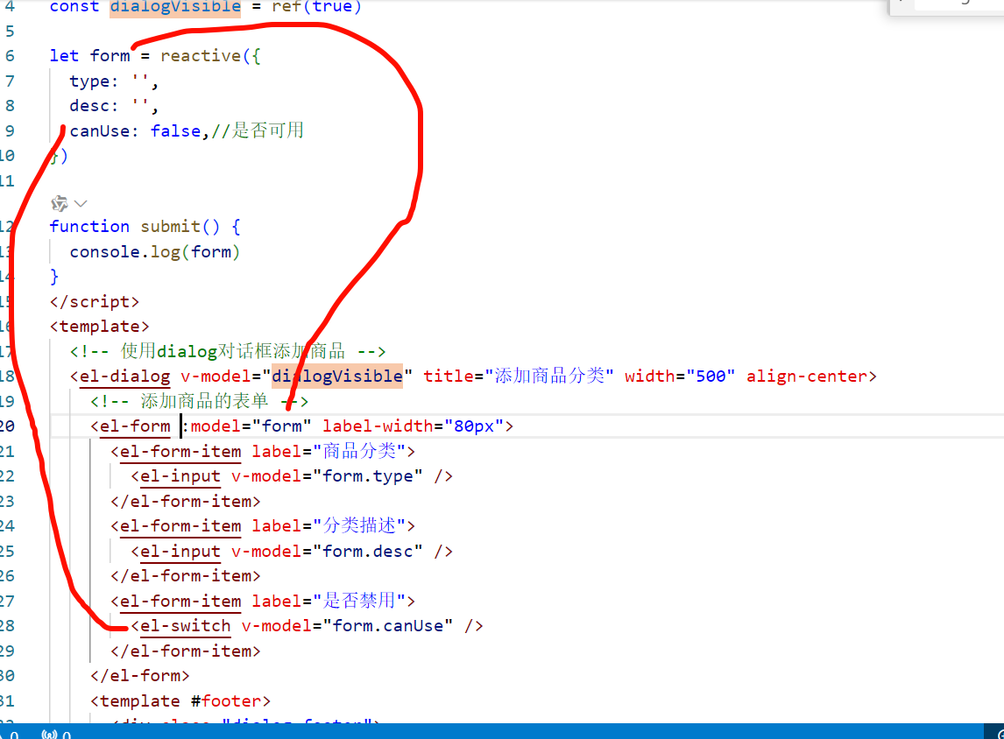Viewport: 1004px width, 739px height.
Task: Click the label value "分类描述"
Action: coord(359,526)
